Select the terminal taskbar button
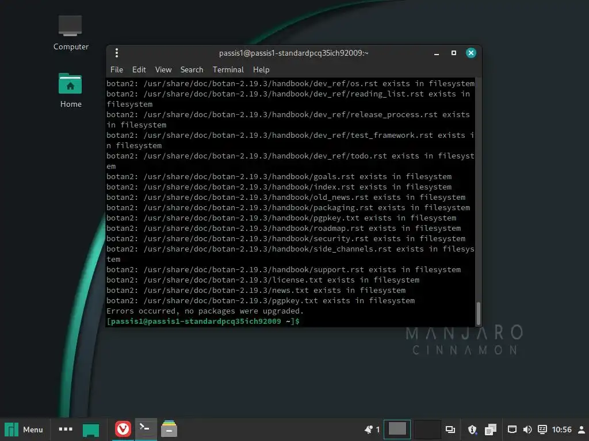 [146, 428]
